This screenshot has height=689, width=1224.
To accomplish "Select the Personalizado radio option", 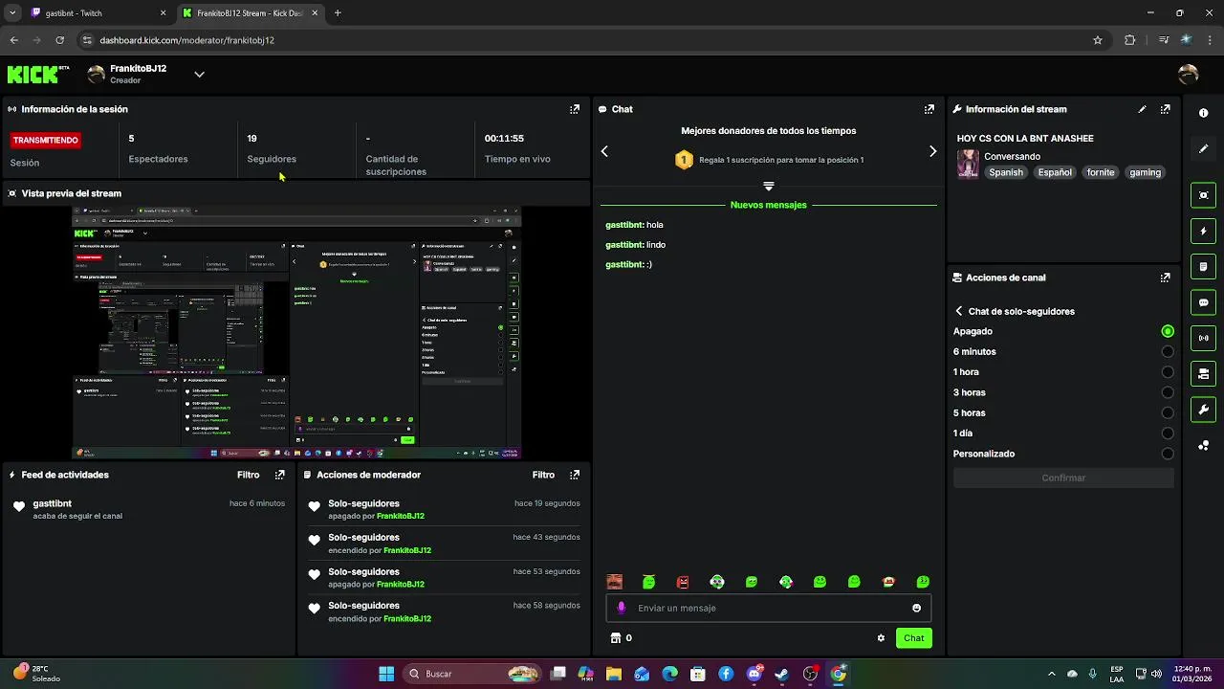I will point(1168,454).
